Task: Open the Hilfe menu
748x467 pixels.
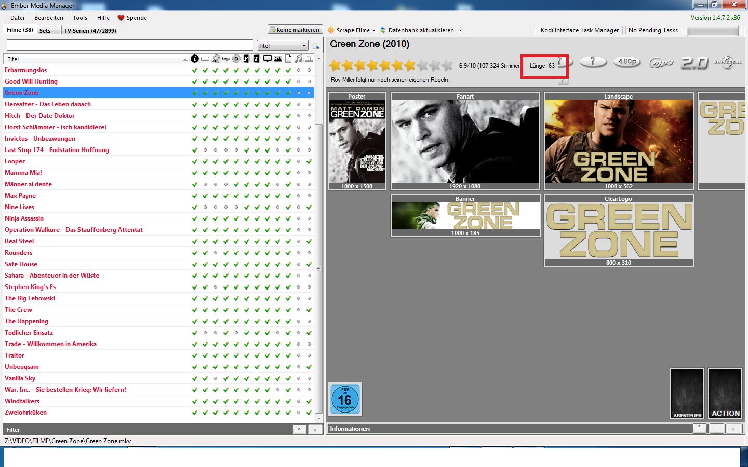Action: coord(103,18)
